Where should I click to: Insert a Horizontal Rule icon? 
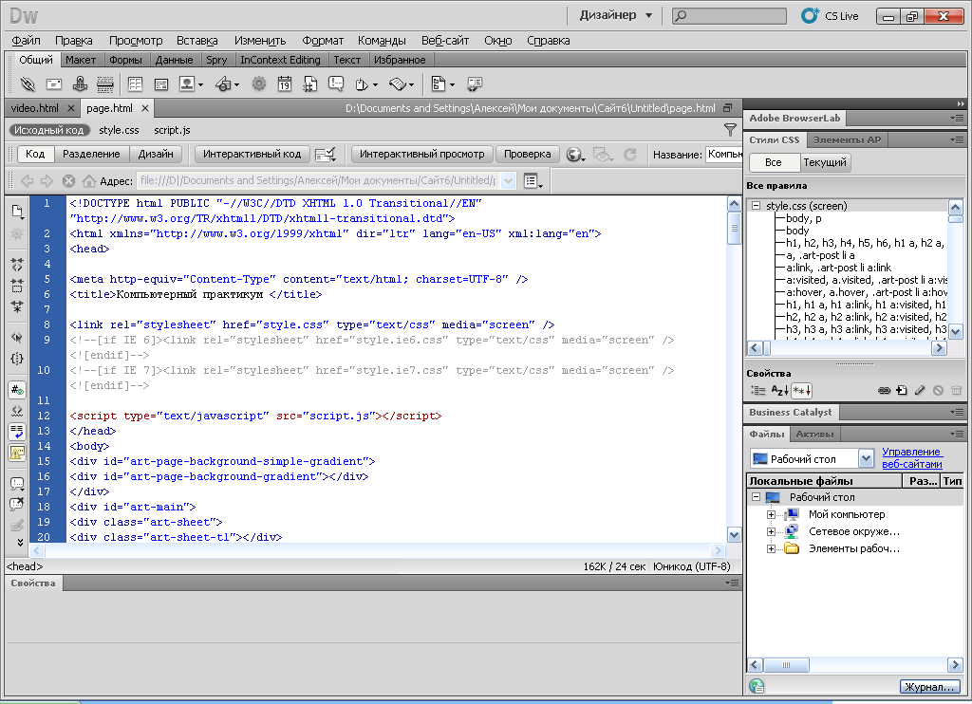tap(105, 83)
